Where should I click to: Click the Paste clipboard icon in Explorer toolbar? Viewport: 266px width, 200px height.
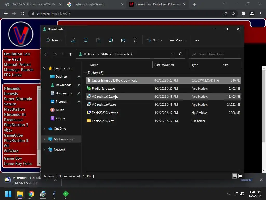(x=98, y=40)
